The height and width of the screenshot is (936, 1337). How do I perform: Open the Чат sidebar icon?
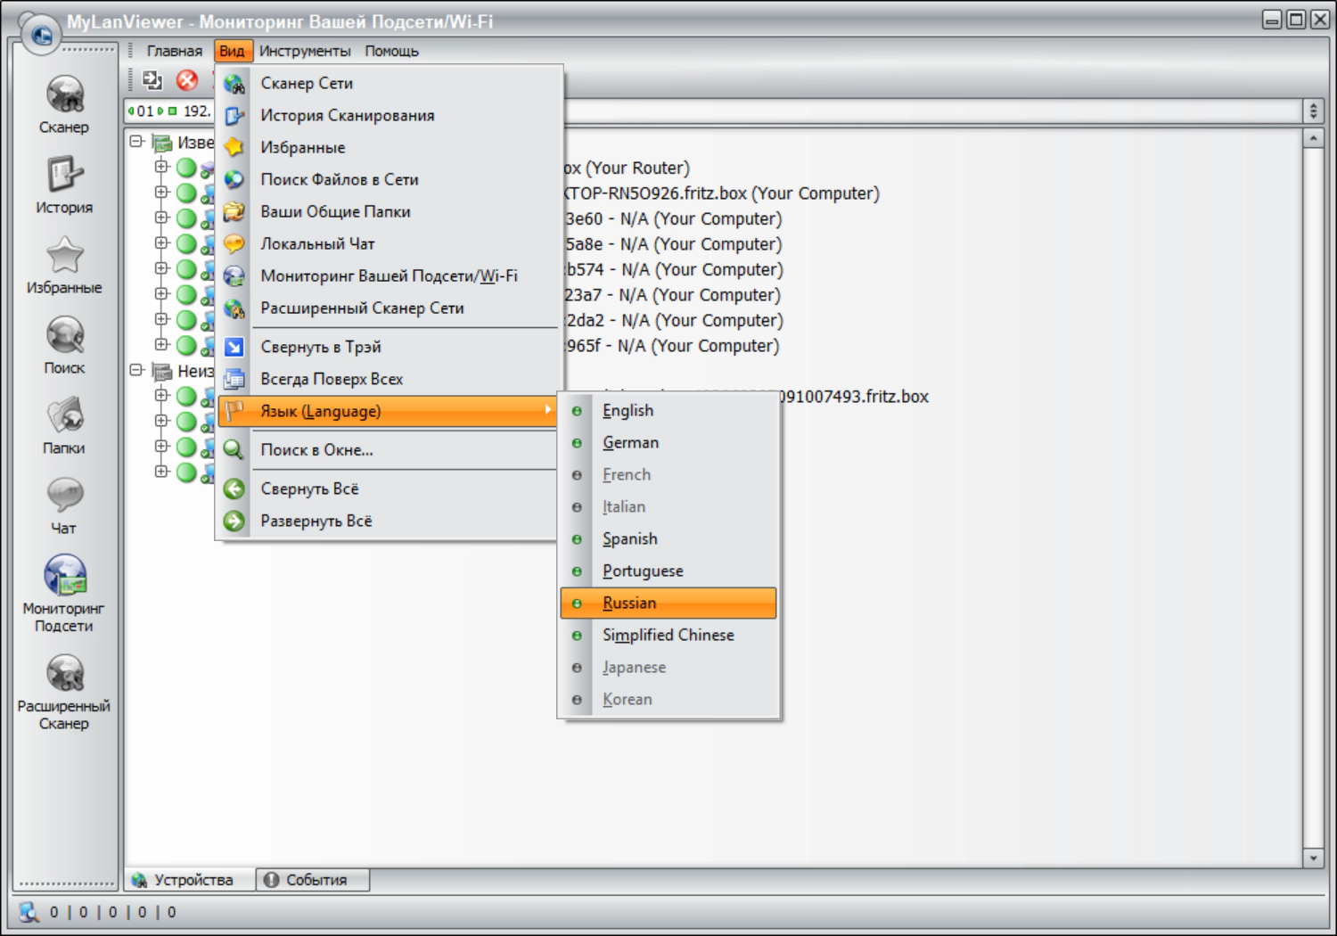click(64, 497)
